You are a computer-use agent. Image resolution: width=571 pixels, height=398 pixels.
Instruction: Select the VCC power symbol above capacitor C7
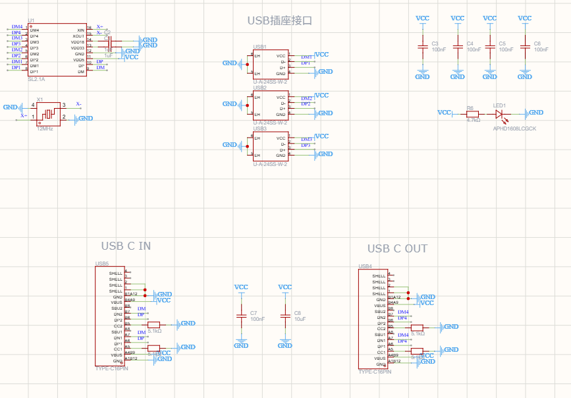[241, 289]
